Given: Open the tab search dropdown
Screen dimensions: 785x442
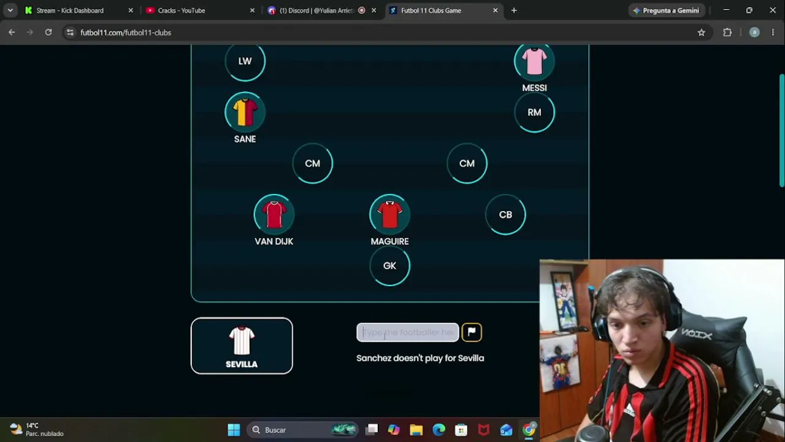Looking at the screenshot, I should pos(10,10).
